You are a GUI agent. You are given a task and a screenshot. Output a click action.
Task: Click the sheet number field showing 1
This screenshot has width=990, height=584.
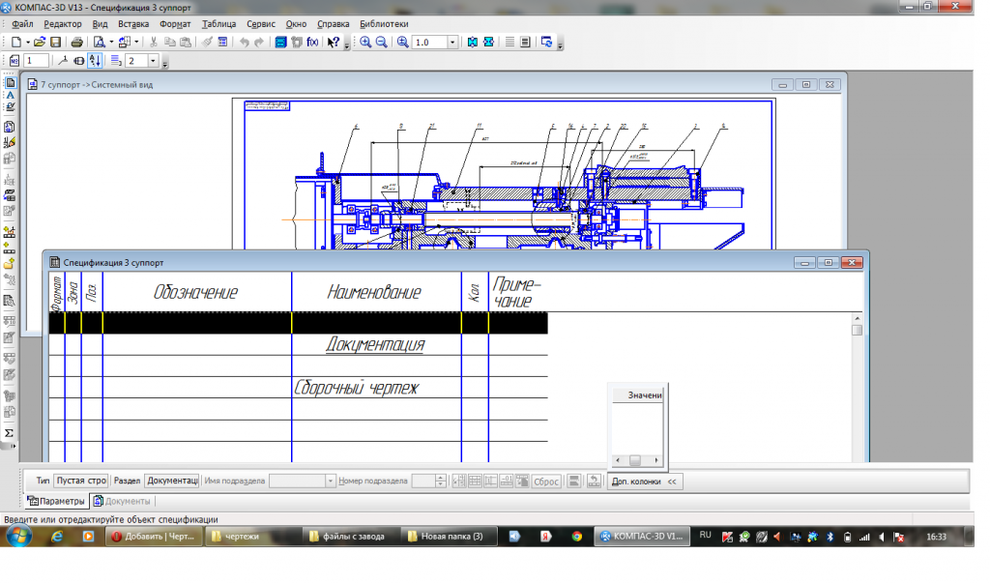[36, 61]
